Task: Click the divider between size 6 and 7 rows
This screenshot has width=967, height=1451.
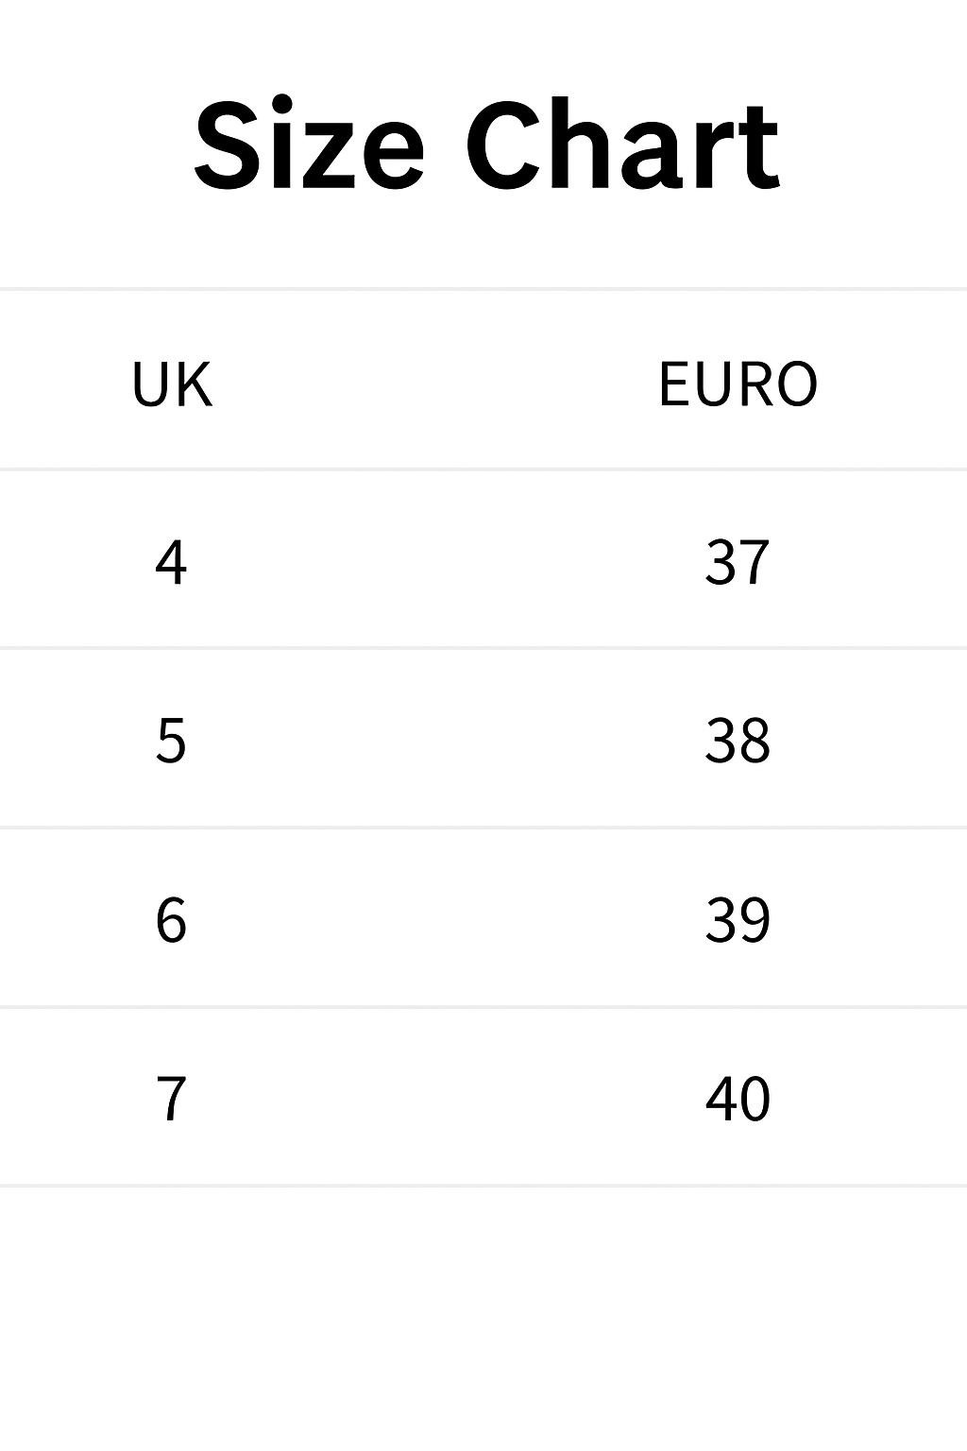Action: 483,1007
